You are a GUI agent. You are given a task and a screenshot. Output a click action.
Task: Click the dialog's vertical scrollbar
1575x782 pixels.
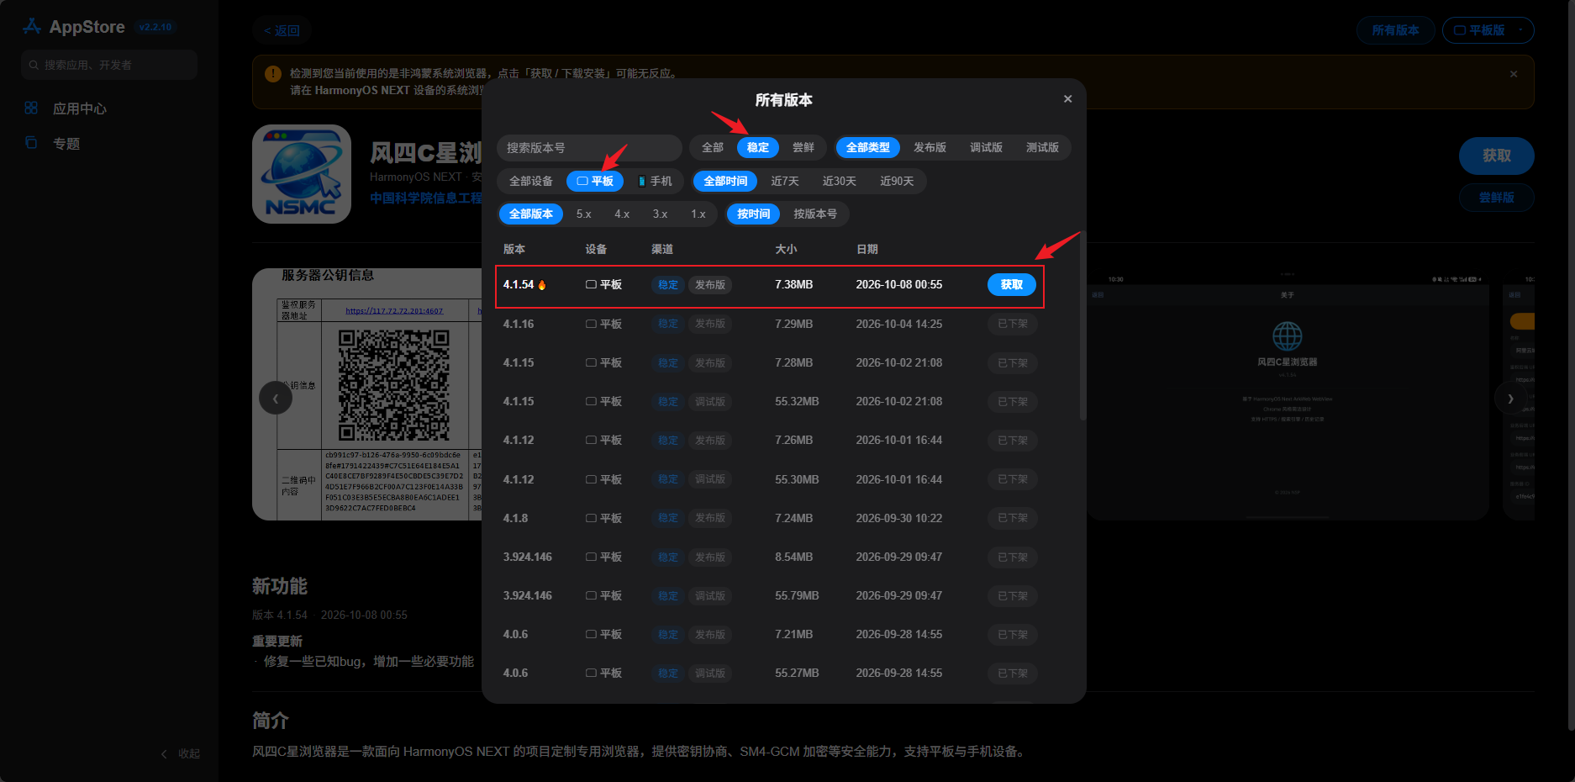(1082, 326)
